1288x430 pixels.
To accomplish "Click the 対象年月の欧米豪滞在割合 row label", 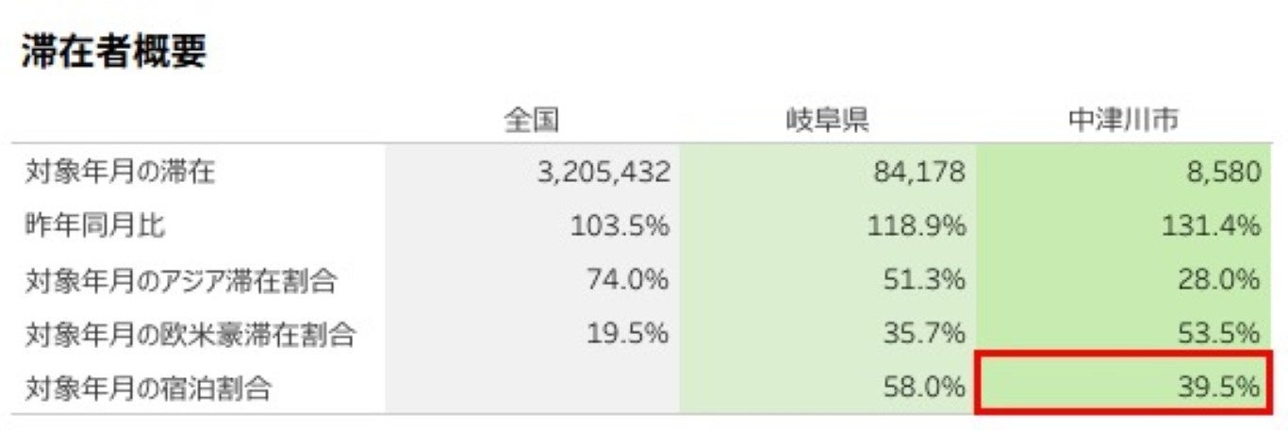I will (190, 334).
